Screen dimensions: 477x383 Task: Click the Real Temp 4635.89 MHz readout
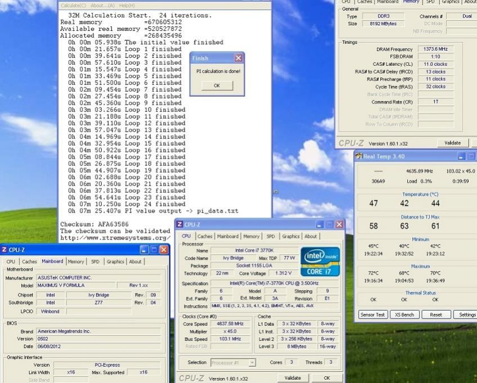419,171
